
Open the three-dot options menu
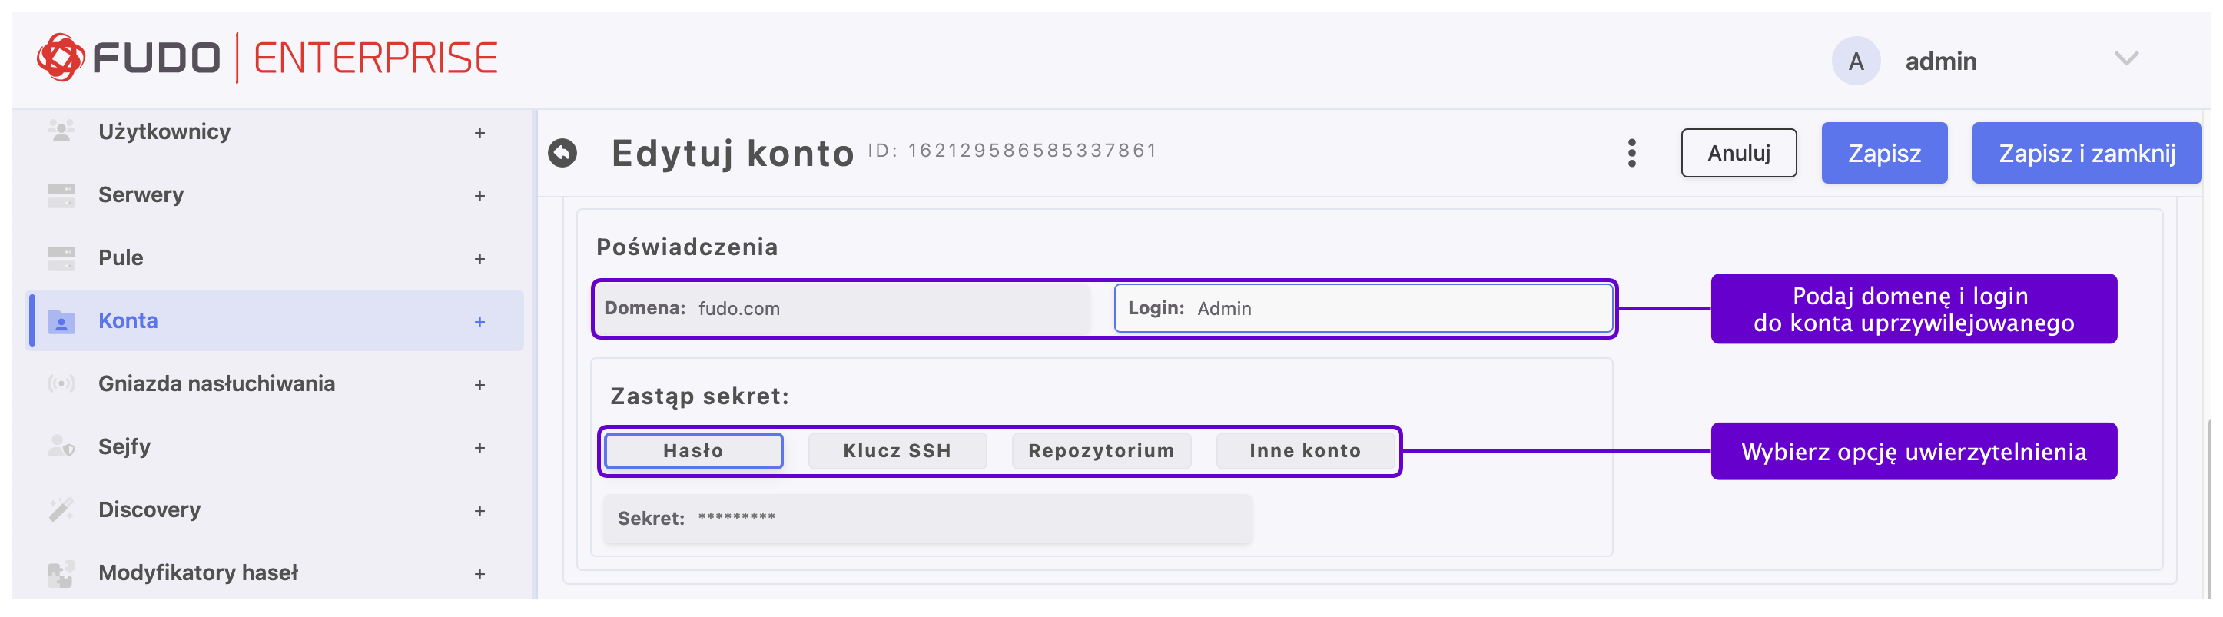pyautogui.click(x=1631, y=154)
